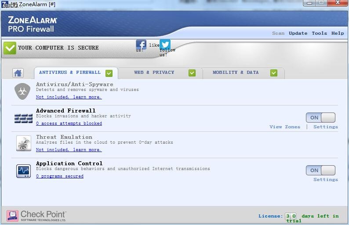Toggle the Advanced Firewall ON switch

click(320, 117)
